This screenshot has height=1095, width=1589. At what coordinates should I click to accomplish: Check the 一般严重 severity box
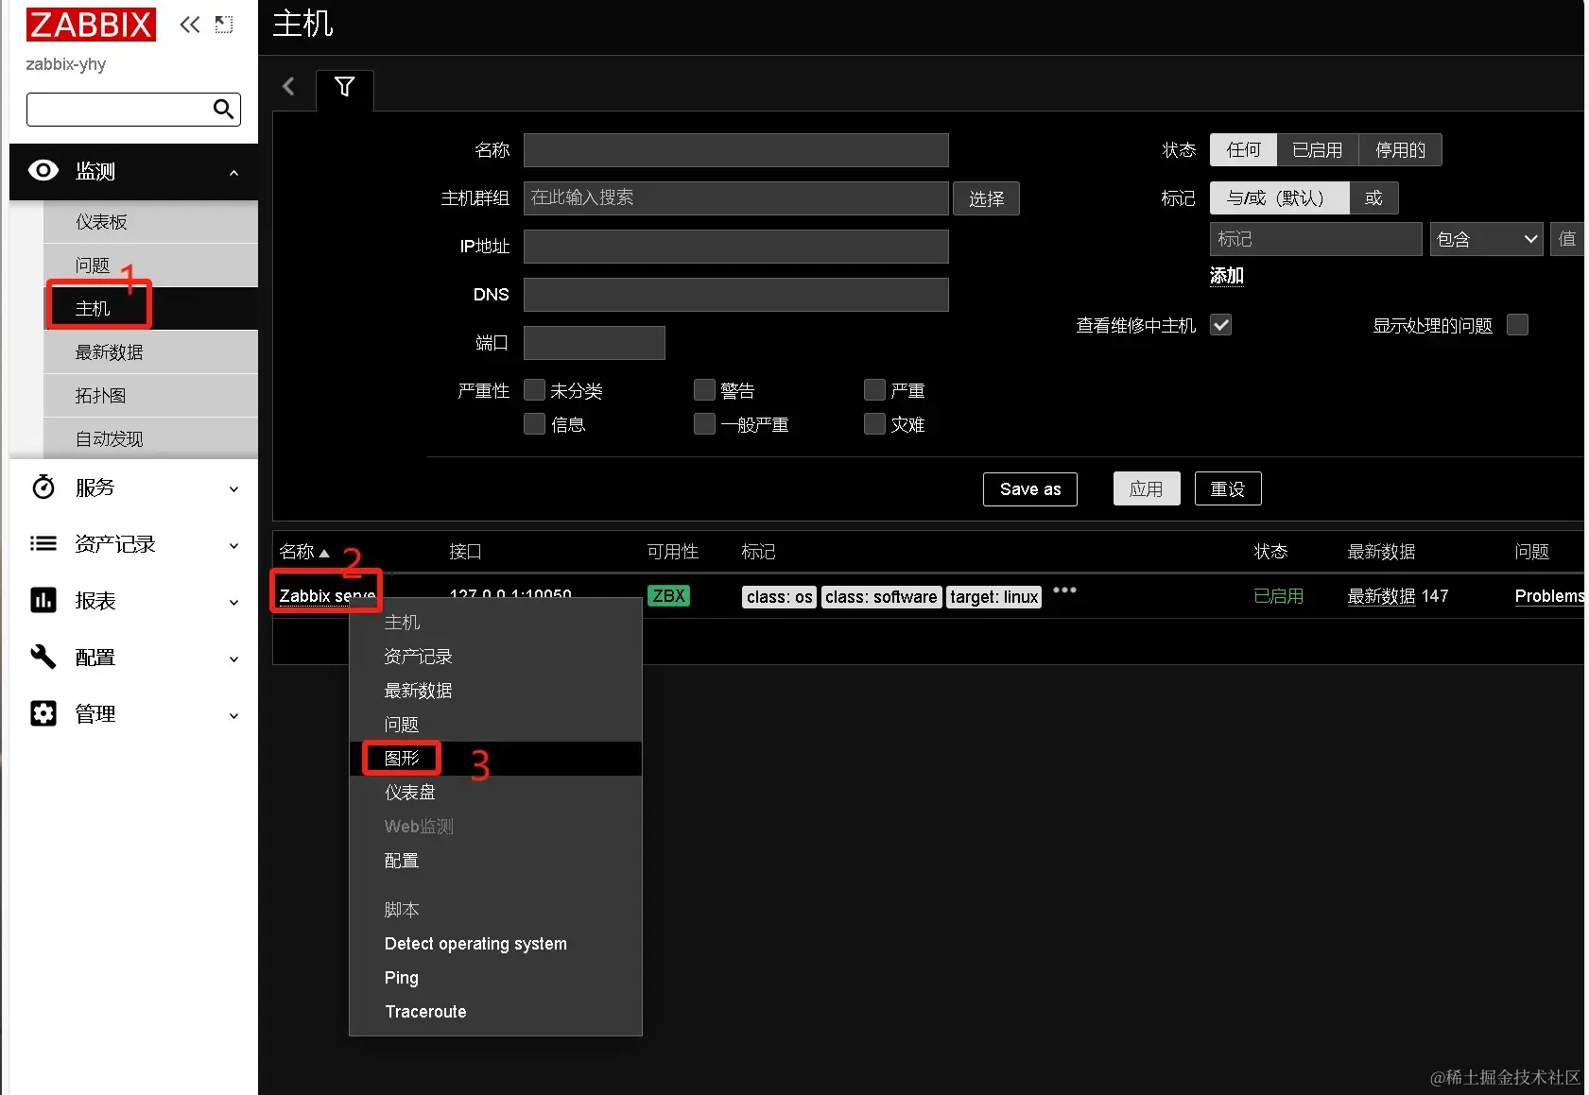[704, 424]
